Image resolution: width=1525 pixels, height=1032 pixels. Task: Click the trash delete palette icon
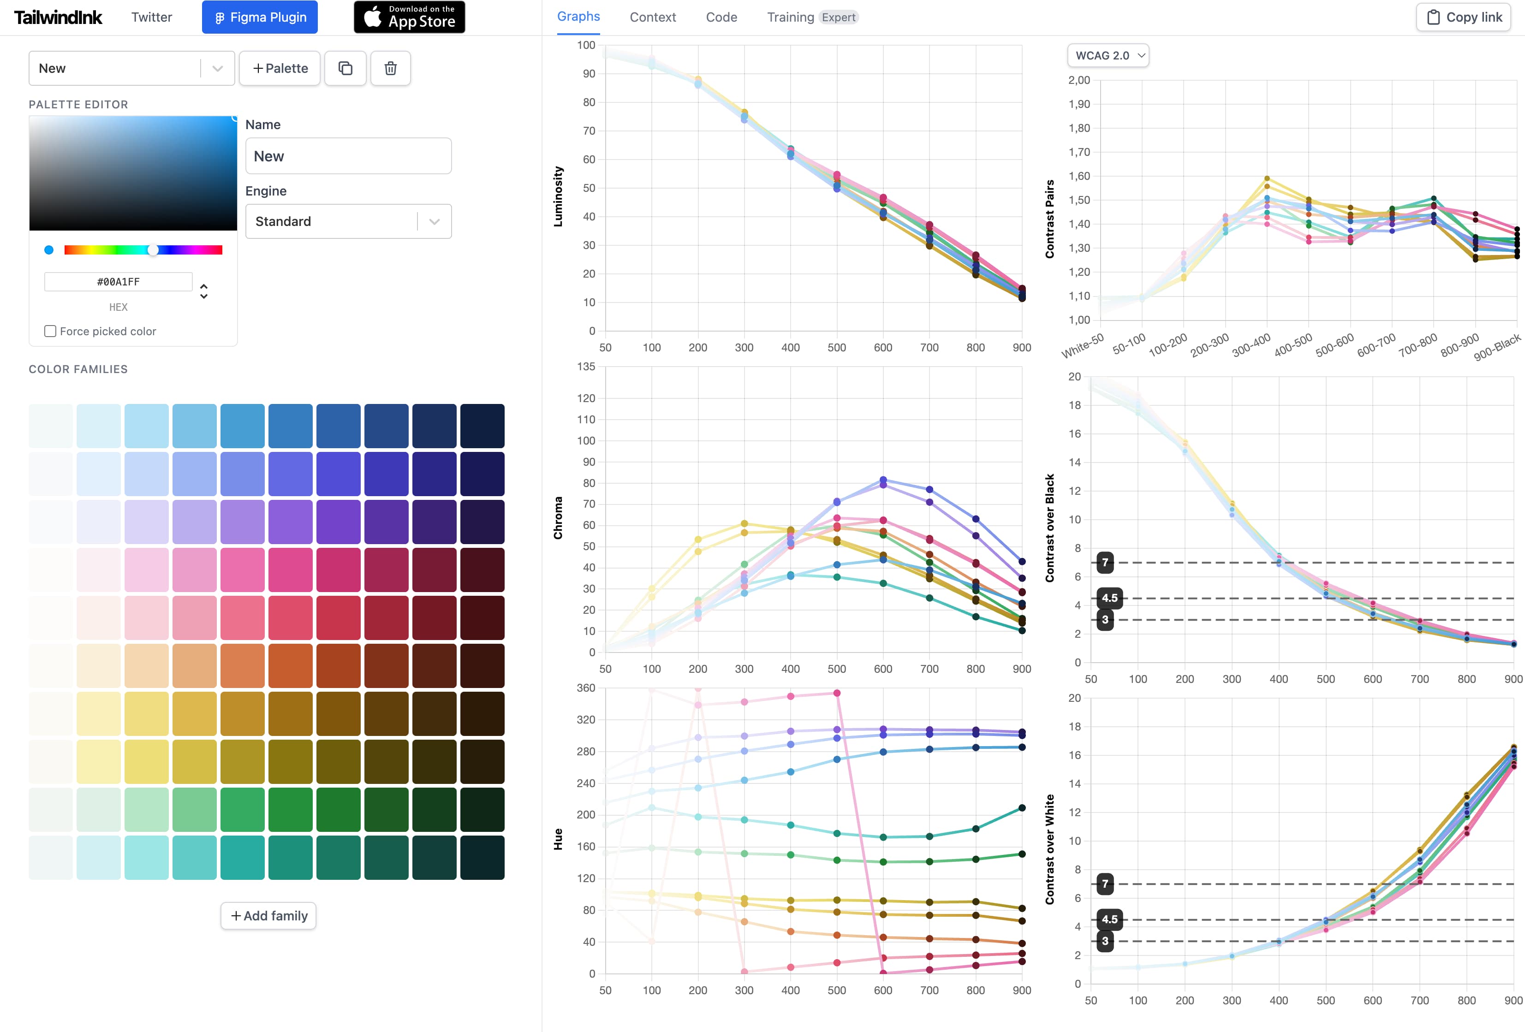(390, 68)
